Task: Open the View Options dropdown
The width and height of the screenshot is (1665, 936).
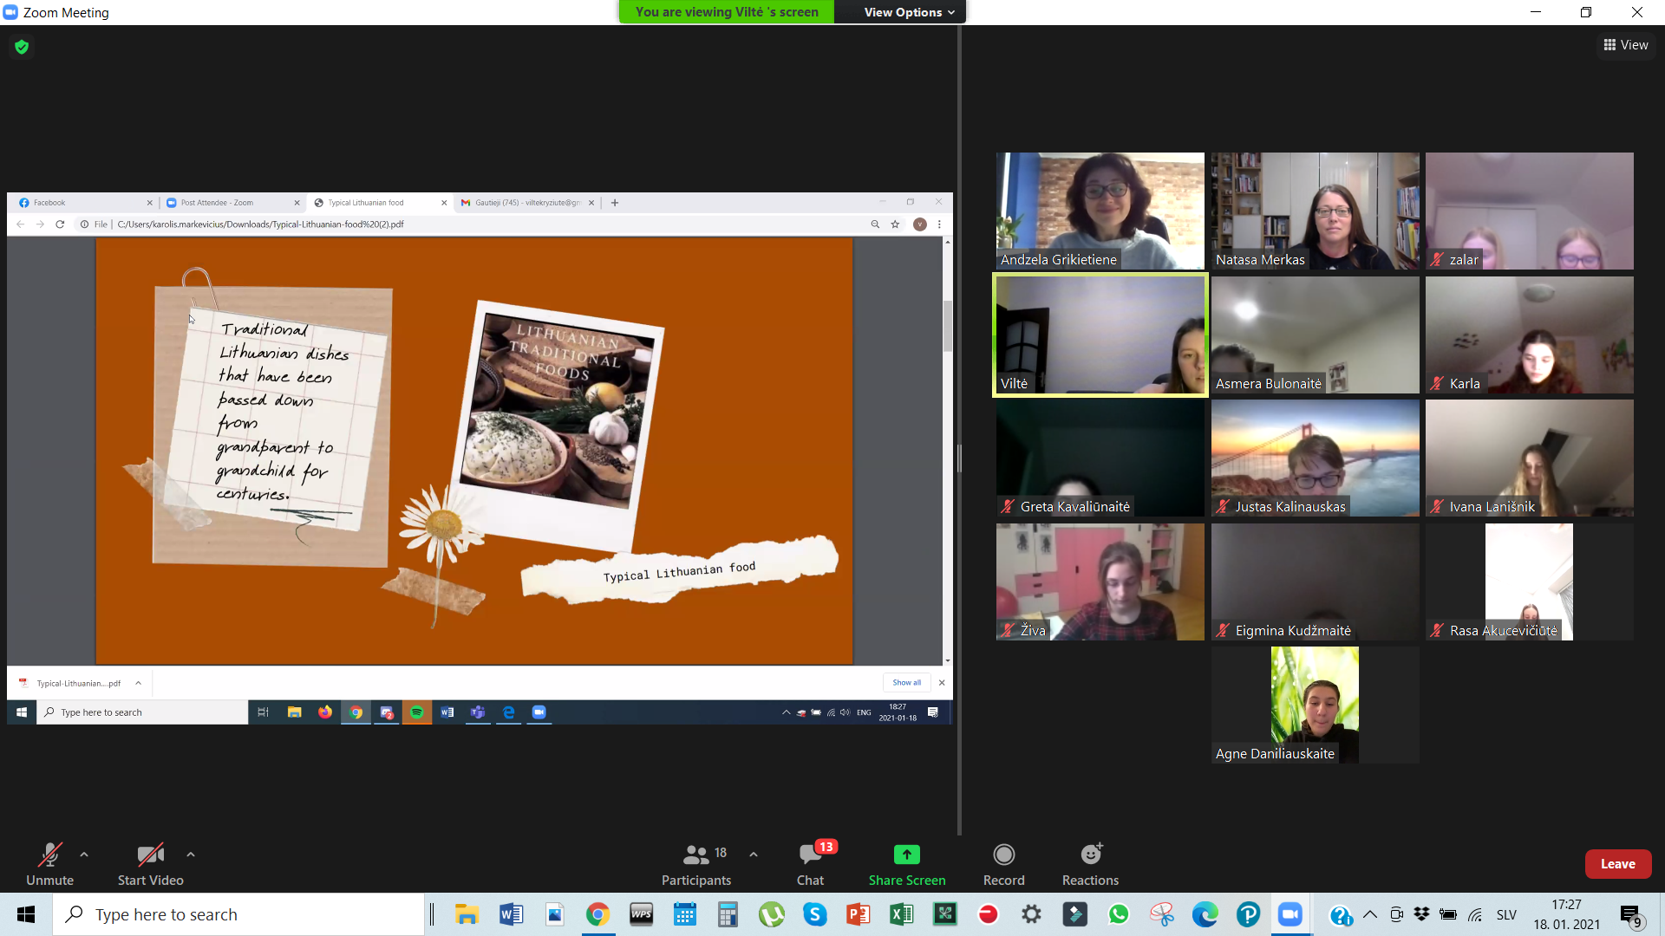Action: click(x=908, y=12)
